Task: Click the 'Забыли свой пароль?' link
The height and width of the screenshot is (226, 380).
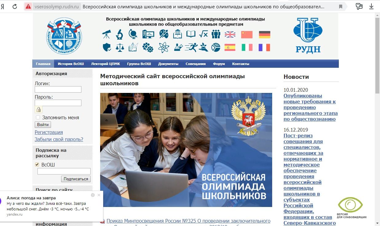Action: coord(59,139)
